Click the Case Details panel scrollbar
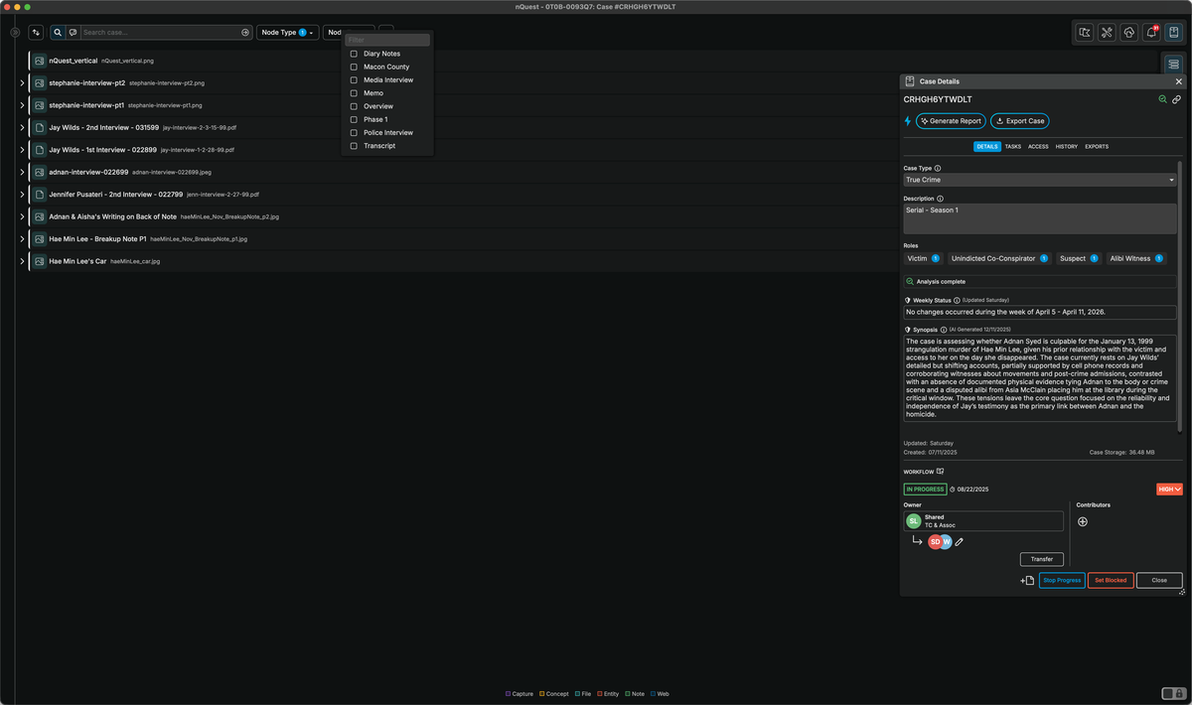The image size is (1192, 705). [x=1180, y=298]
